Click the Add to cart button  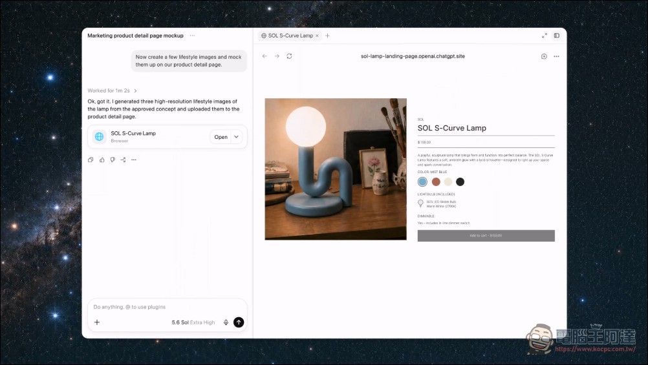tap(486, 235)
